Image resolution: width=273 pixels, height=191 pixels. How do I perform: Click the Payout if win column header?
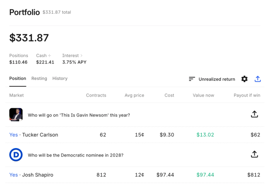[247, 95]
